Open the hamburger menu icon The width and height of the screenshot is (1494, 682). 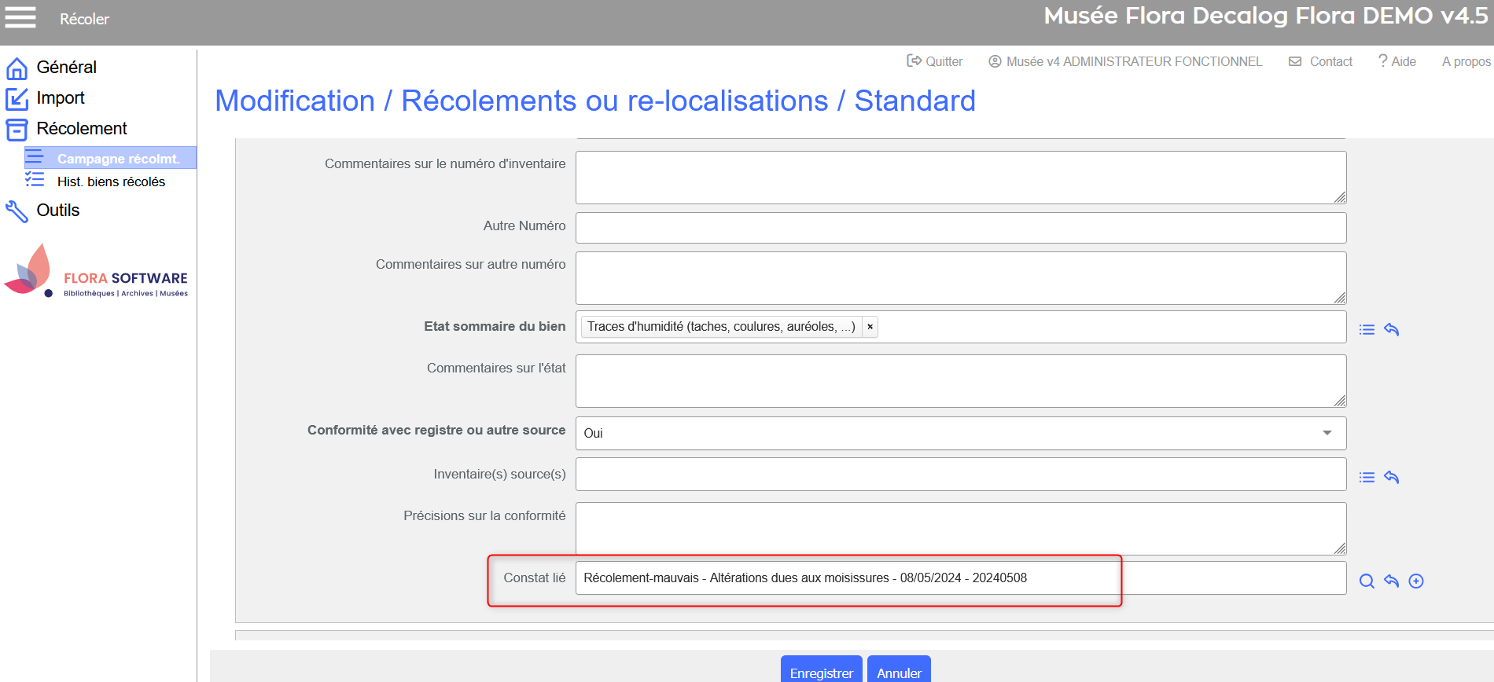[20, 17]
